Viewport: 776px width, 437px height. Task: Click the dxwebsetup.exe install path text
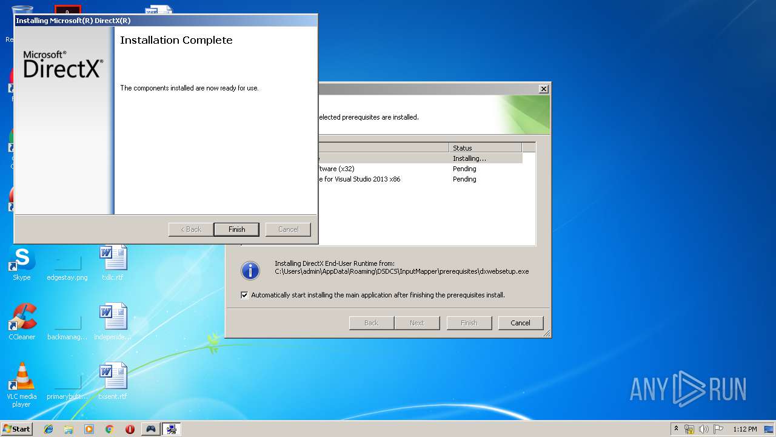pos(401,271)
